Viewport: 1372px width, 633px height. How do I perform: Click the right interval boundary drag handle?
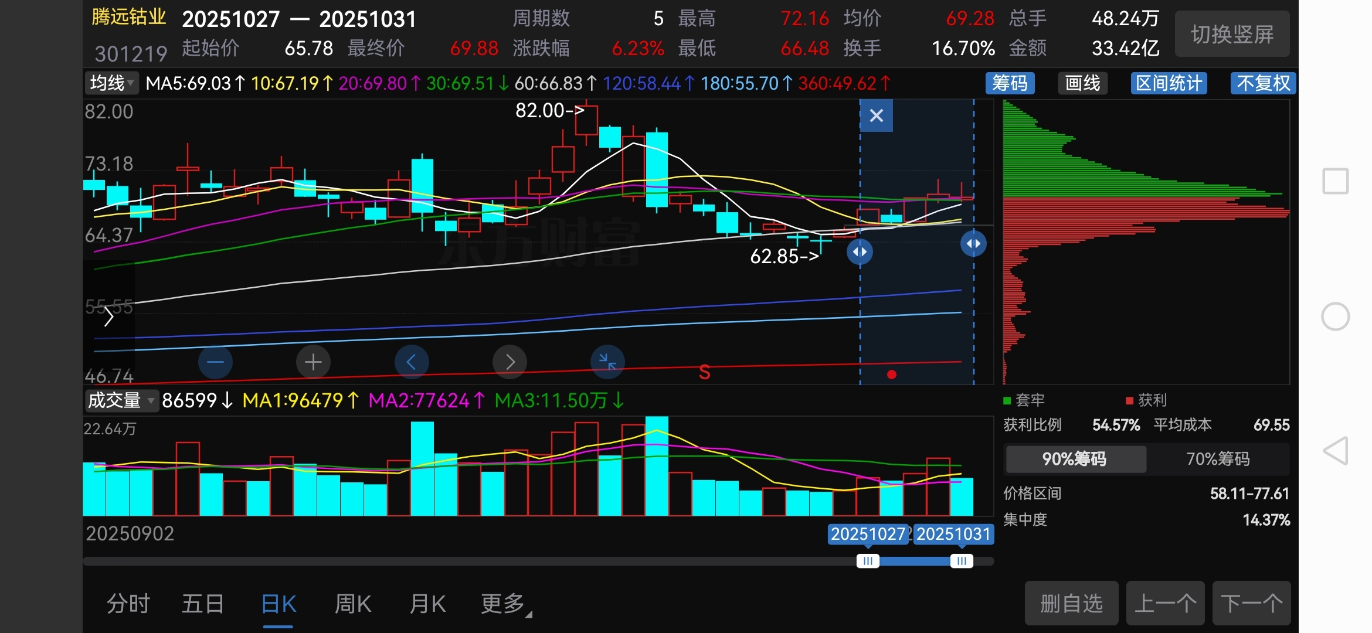coord(973,244)
